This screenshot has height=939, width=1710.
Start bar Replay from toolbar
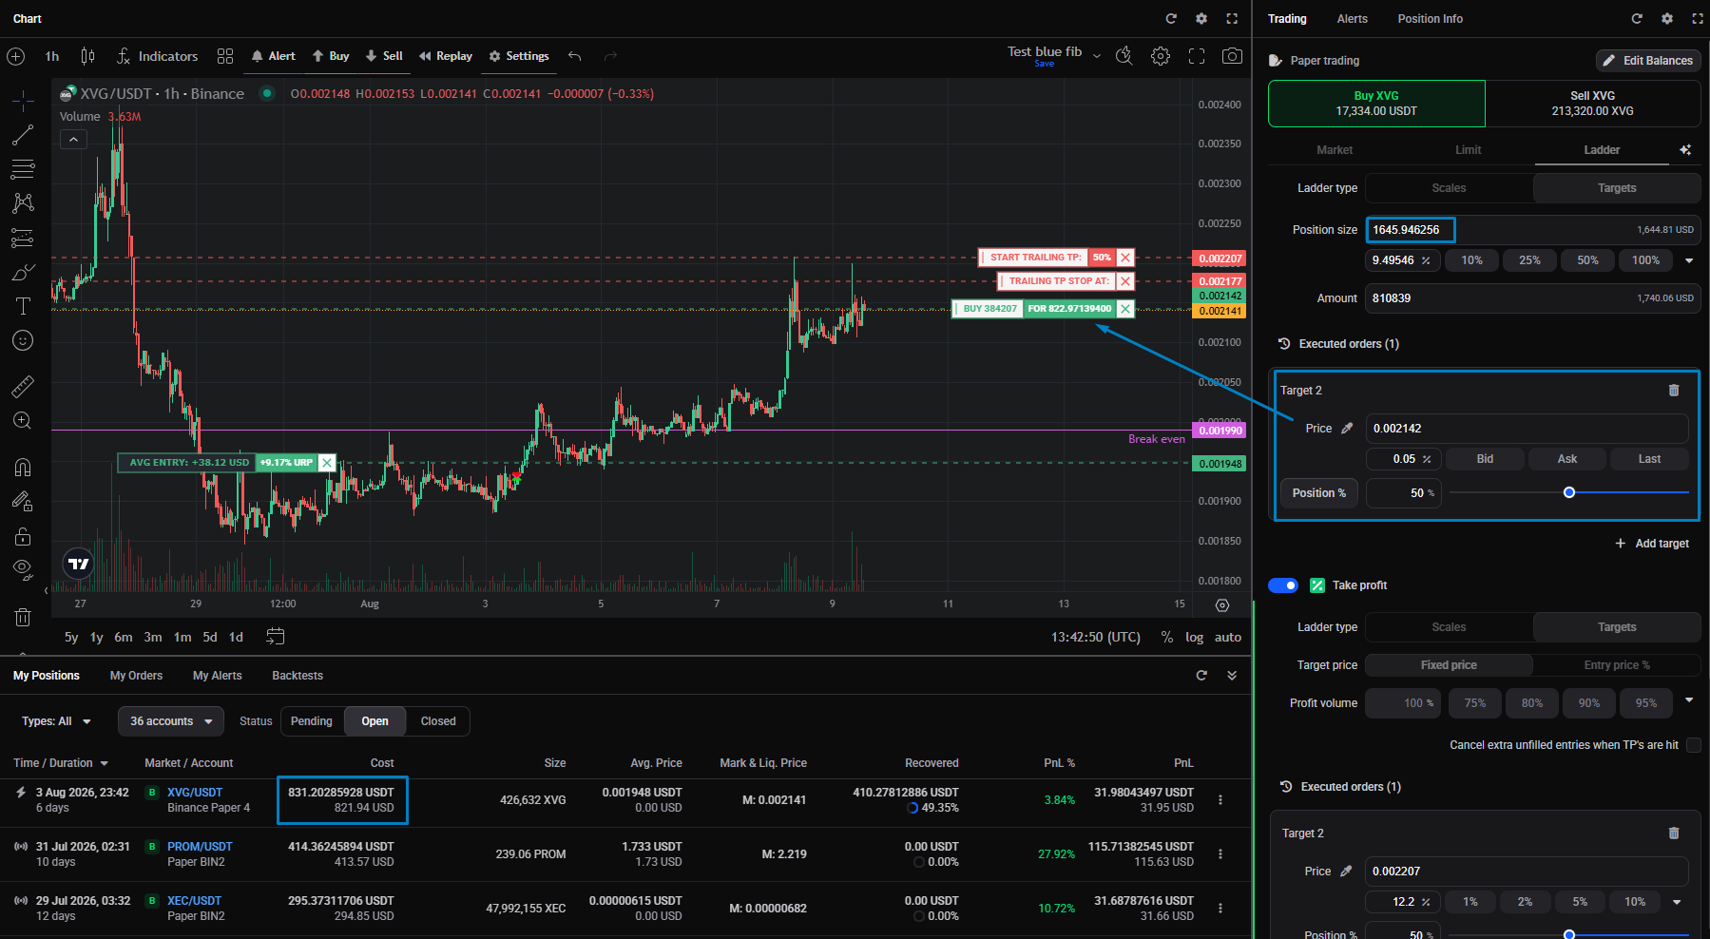[446, 56]
